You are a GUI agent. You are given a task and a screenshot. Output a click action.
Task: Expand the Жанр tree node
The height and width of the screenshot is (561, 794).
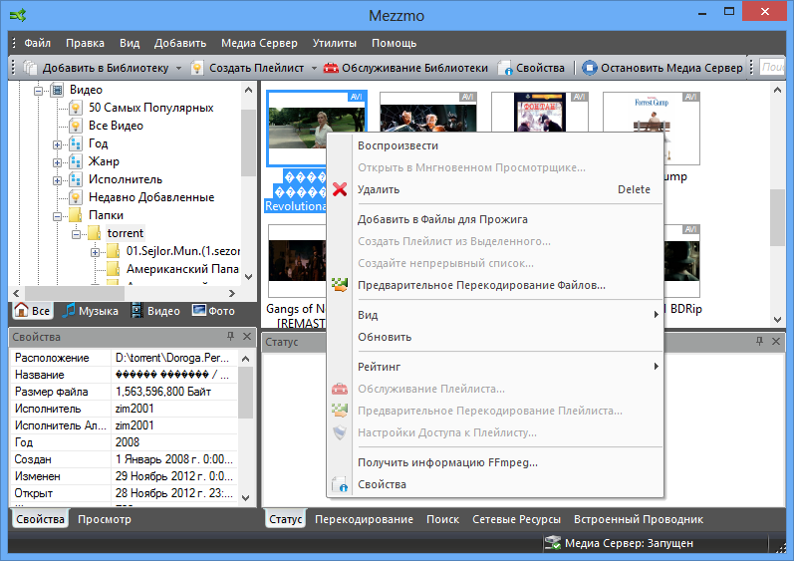58,161
